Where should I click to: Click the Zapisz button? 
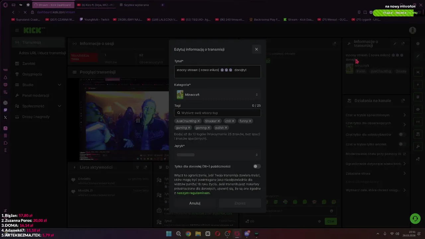[x=240, y=203]
